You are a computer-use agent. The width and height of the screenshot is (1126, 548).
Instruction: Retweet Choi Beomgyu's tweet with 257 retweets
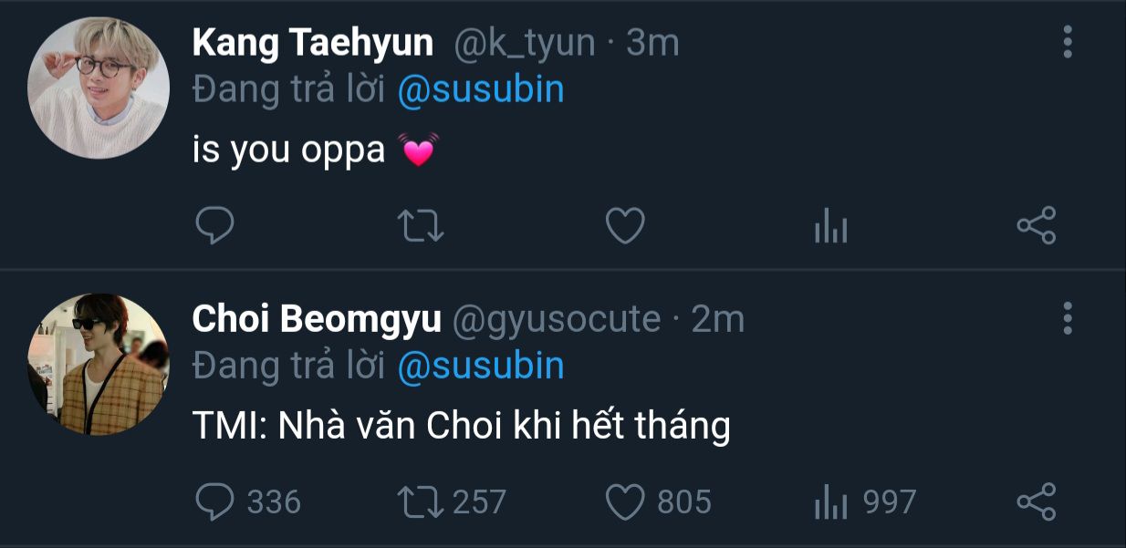[x=453, y=501]
